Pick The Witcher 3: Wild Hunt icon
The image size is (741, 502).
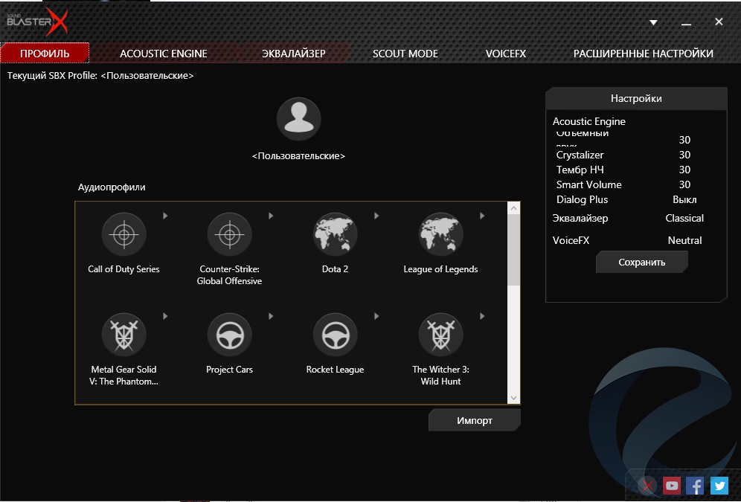click(440, 335)
